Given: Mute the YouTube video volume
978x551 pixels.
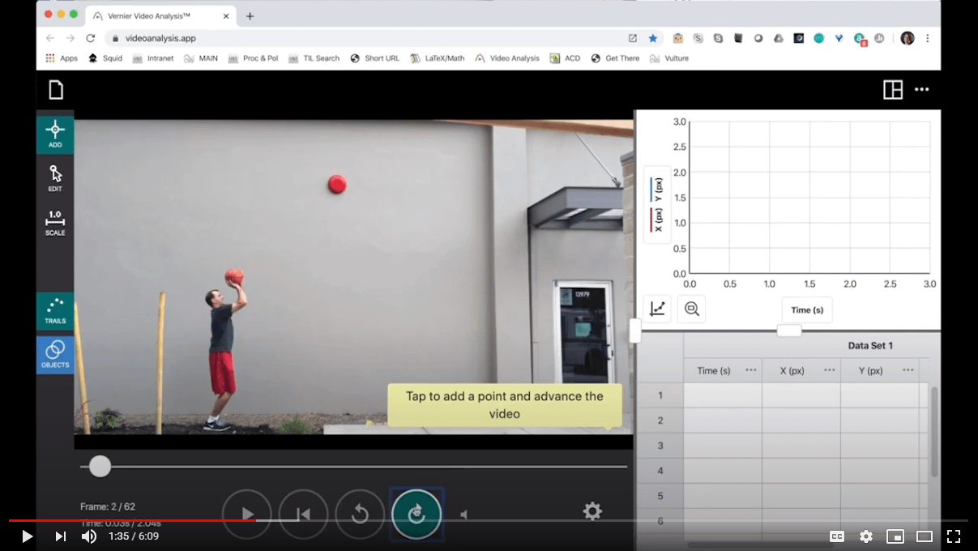Looking at the screenshot, I should pyautogui.click(x=89, y=536).
